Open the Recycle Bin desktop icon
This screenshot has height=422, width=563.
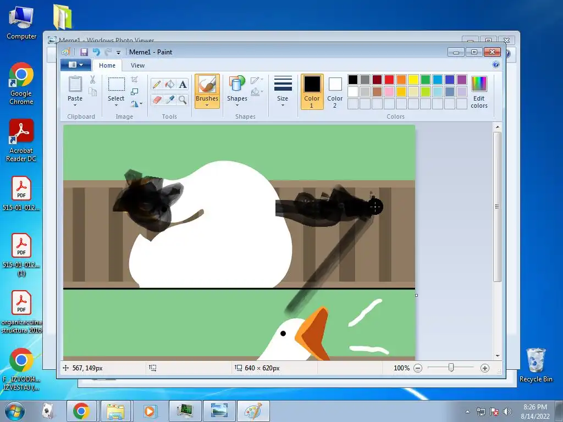[x=536, y=365]
